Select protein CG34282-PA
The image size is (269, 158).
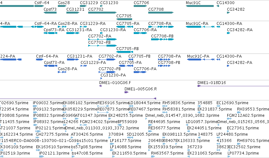[228, 66]
